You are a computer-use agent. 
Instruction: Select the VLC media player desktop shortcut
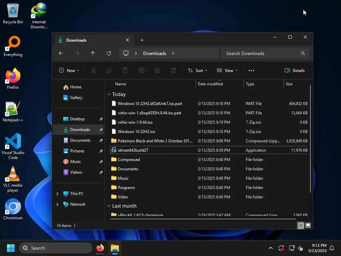(x=13, y=179)
